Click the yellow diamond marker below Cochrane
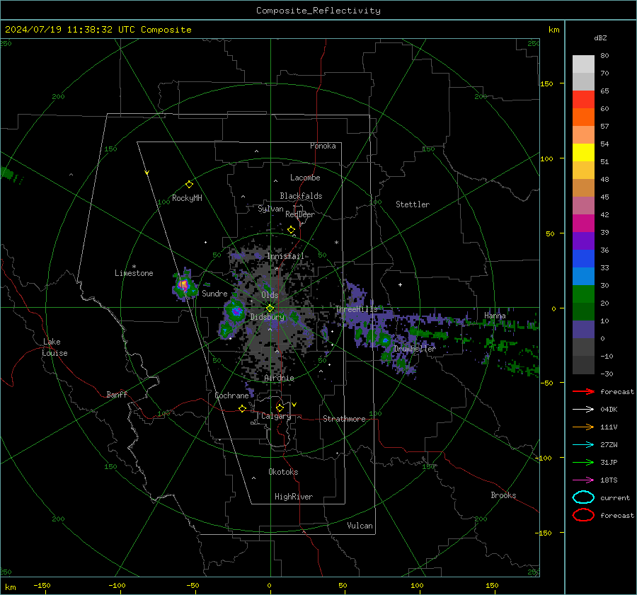Viewport: 637px width, 595px height. (243, 408)
